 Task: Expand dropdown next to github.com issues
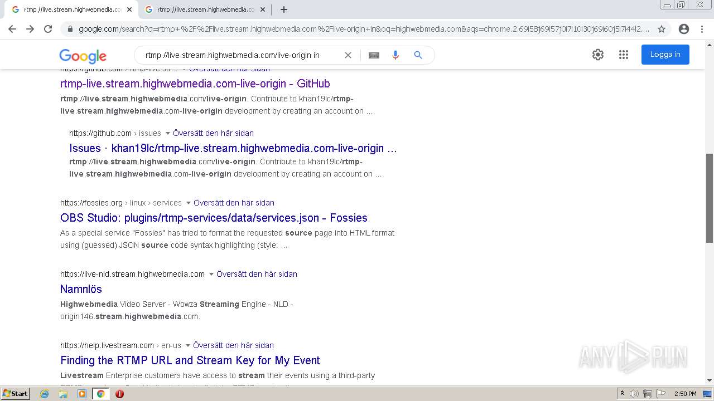(x=167, y=134)
